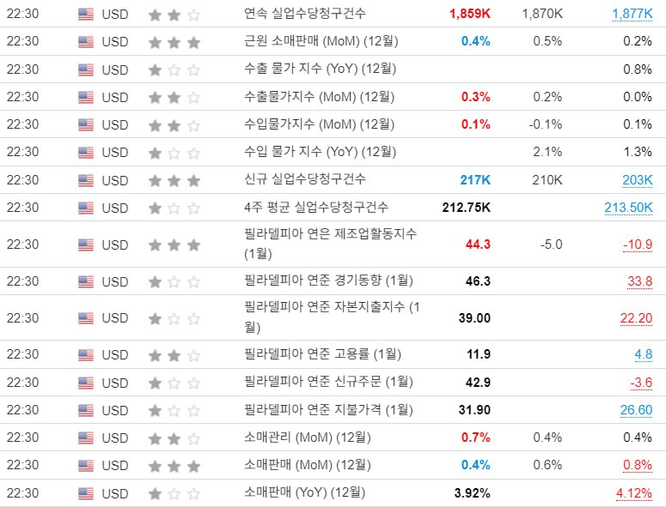Click the US flag icon beside 연속 실업수당청구건수
Viewport: 666px width, 507px height.
86,15
